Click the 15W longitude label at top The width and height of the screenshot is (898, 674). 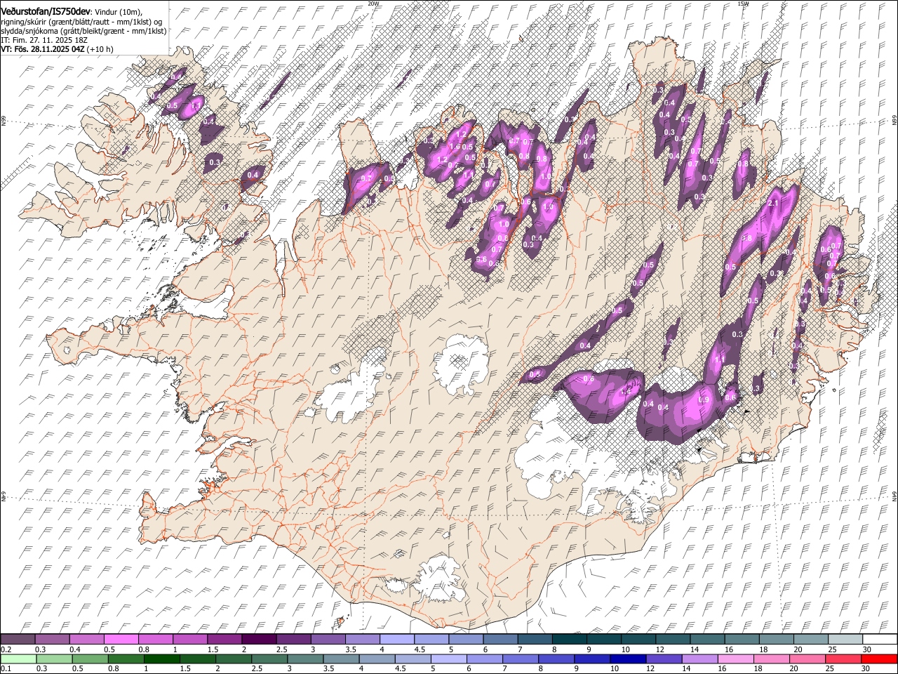coord(742,4)
